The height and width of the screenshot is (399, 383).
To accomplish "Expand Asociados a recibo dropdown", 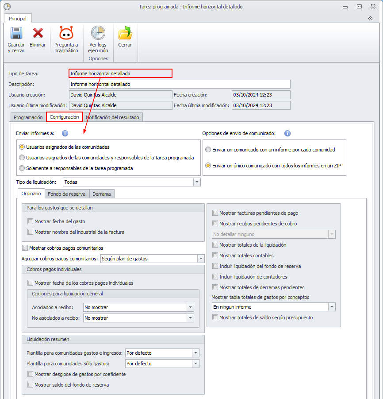I will tap(190, 308).
